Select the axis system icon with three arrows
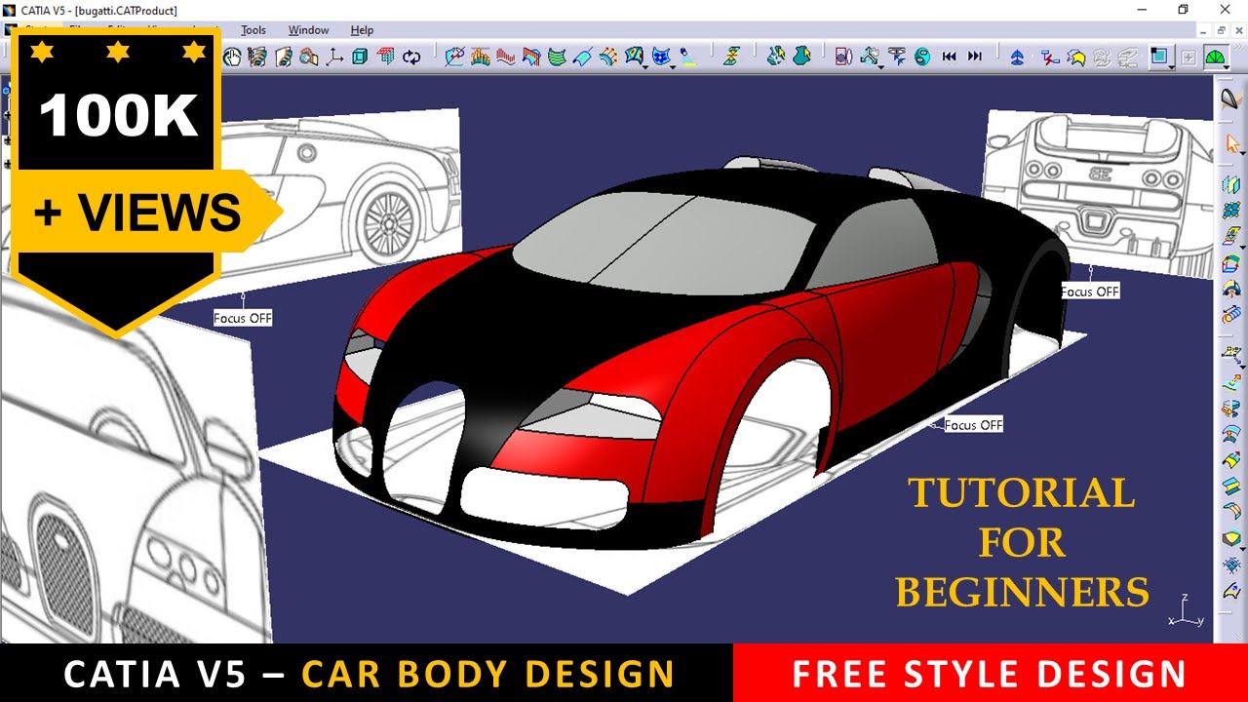Screen dimensions: 1248x702 point(334,58)
